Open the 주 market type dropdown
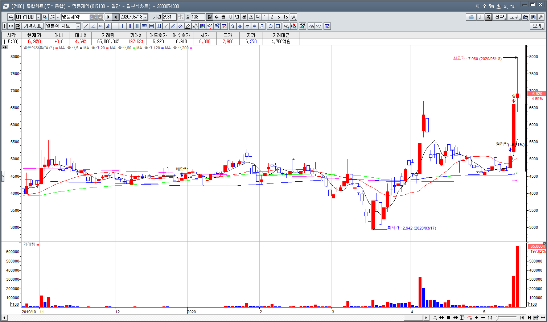 click(x=11, y=17)
